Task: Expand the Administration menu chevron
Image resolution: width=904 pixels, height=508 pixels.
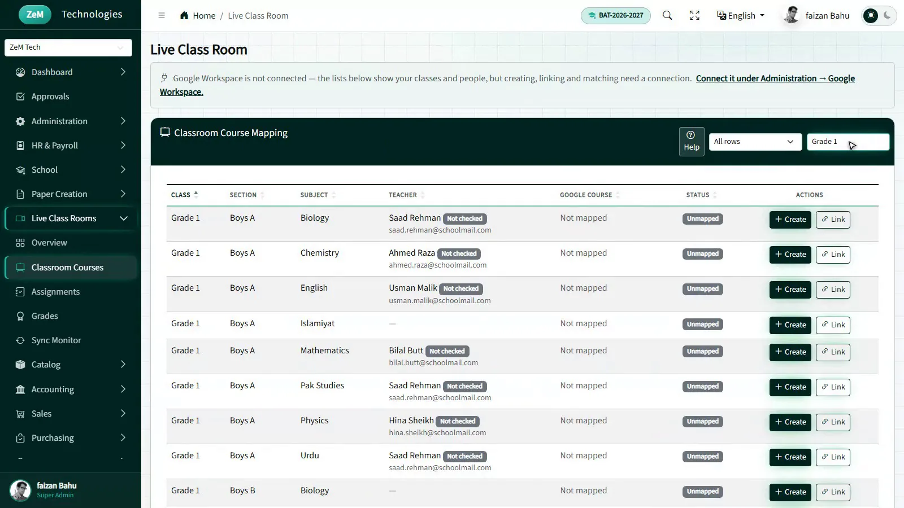Action: 123,121
